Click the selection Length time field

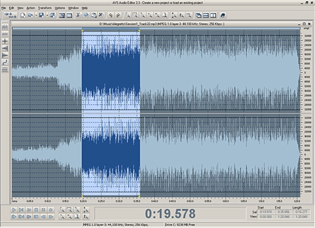click(x=301, y=212)
